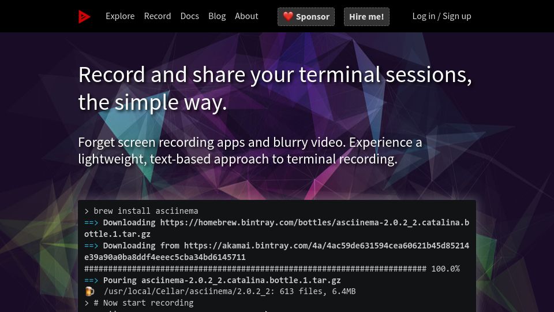Open the Explore page
Image resolution: width=554 pixels, height=312 pixels.
(x=120, y=16)
